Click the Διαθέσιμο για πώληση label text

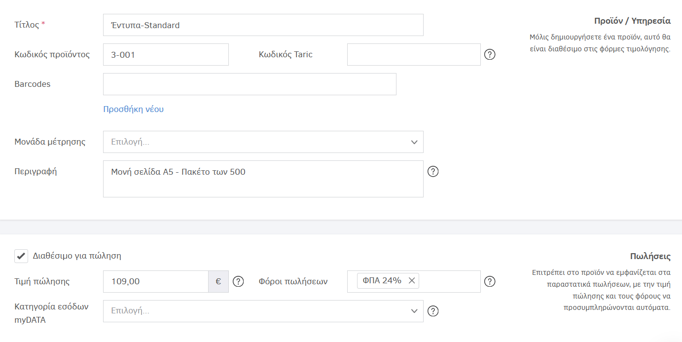click(x=77, y=256)
